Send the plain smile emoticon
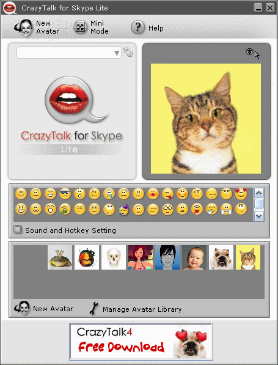 click(x=21, y=194)
